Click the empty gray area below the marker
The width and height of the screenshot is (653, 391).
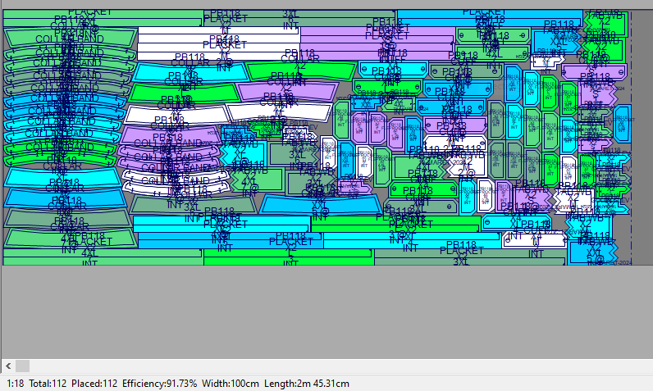point(328,311)
